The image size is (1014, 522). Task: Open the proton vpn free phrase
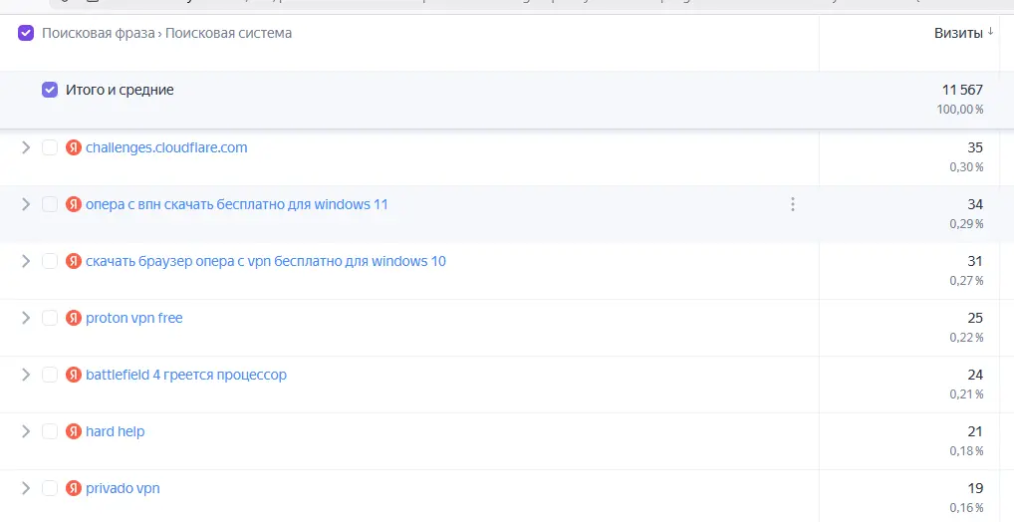pos(133,318)
